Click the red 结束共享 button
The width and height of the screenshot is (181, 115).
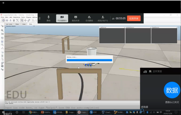coord(134,18)
